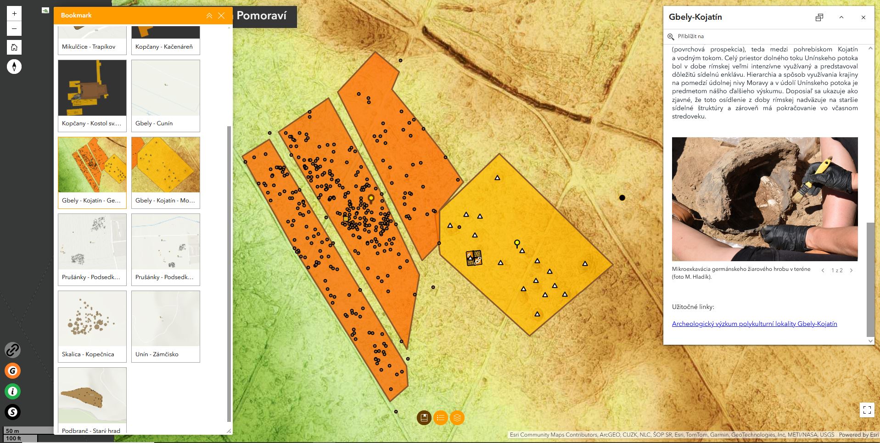Viewport: 880px width, 443px height.
Task: Open the chain link share button
Action: [12, 350]
